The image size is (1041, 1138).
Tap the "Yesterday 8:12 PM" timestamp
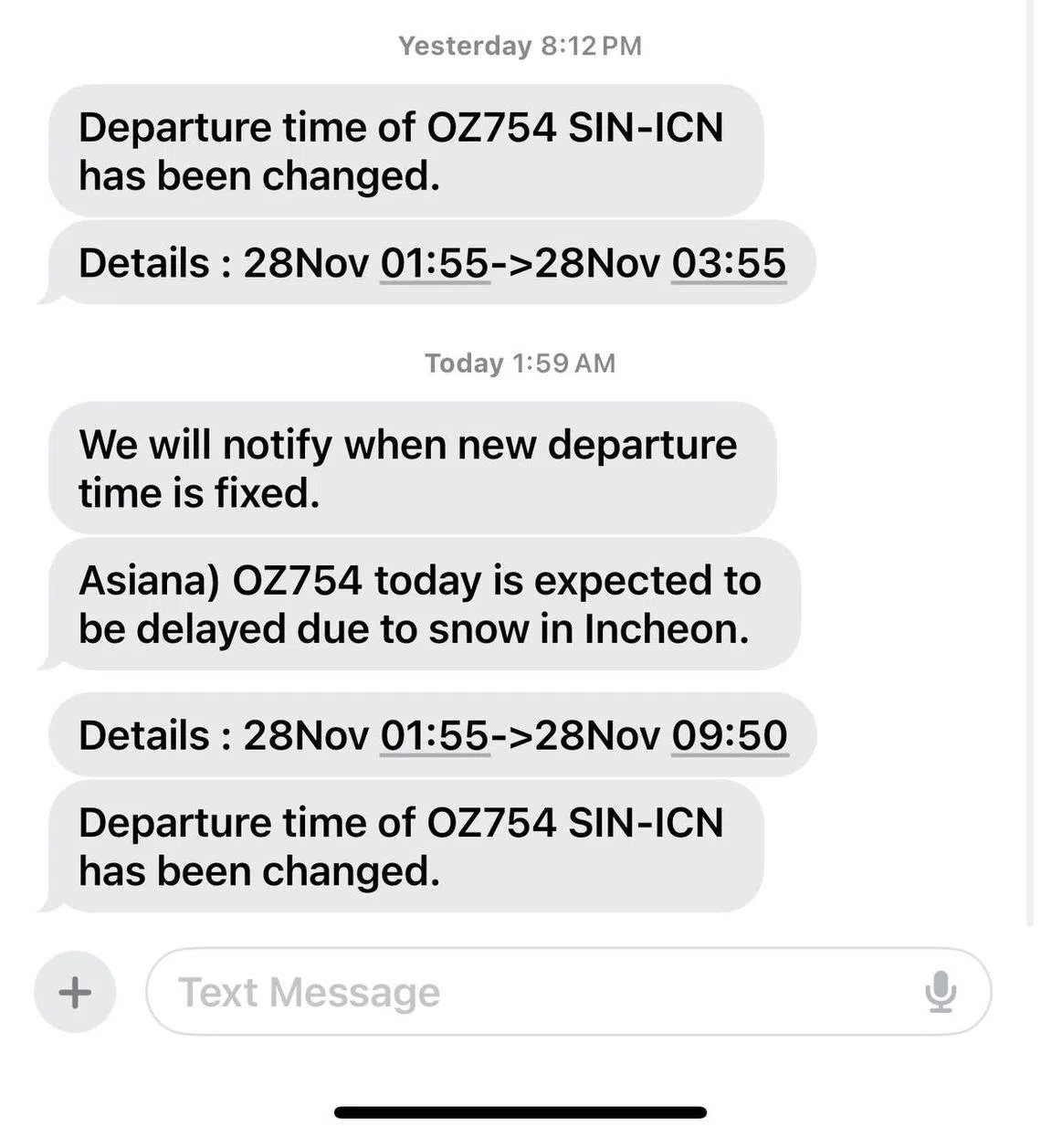(x=520, y=46)
